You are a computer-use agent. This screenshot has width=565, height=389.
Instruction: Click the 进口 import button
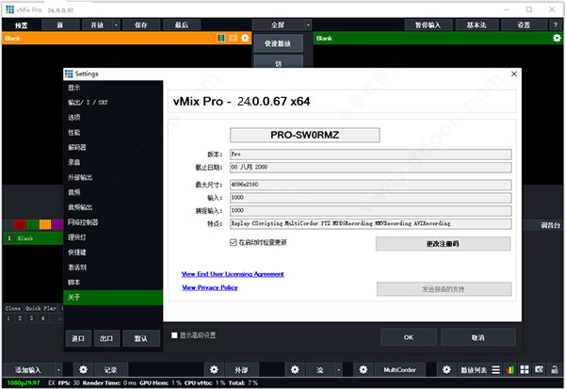tap(78, 338)
